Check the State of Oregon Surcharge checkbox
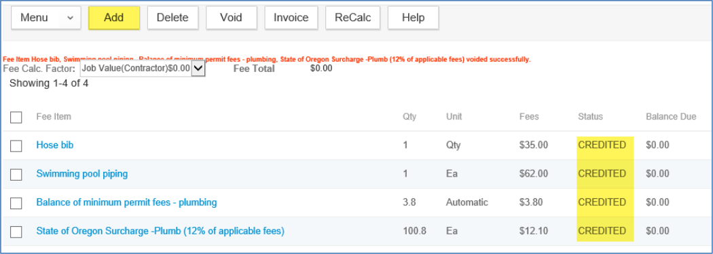 [x=16, y=232]
